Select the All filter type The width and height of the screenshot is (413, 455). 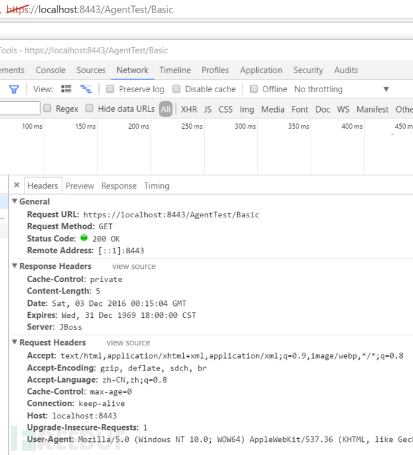tap(166, 109)
